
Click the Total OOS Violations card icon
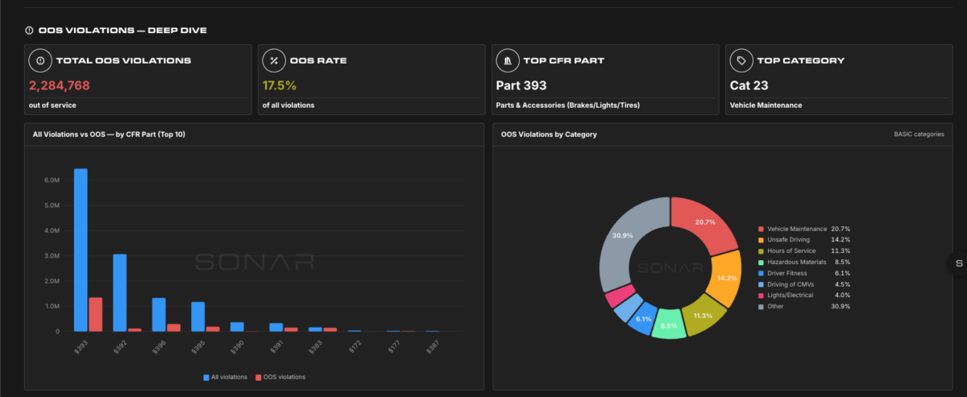pos(39,60)
